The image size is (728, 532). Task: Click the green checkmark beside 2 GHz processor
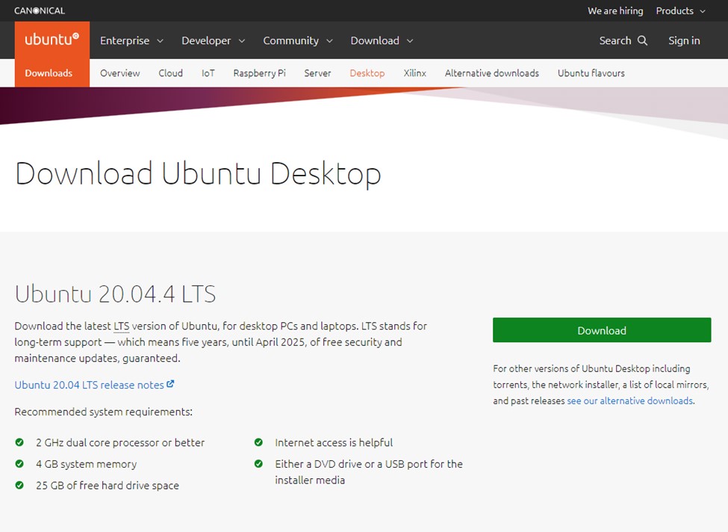point(19,442)
